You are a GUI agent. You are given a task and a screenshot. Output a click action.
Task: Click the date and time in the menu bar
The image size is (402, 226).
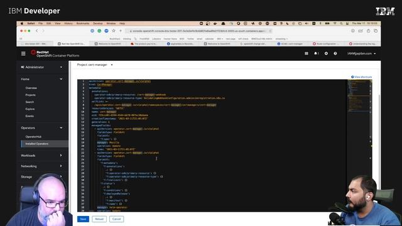[x=364, y=24]
